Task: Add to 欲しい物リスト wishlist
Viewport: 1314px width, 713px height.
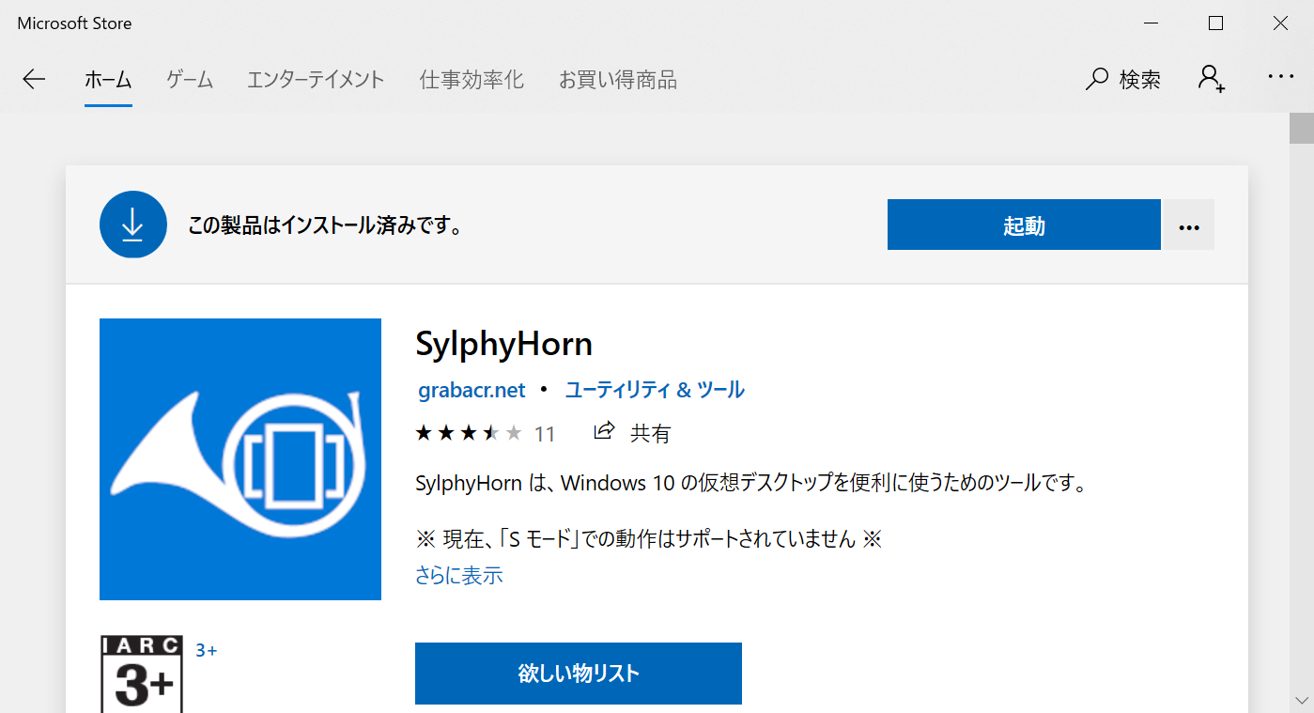Action: pyautogui.click(x=579, y=674)
